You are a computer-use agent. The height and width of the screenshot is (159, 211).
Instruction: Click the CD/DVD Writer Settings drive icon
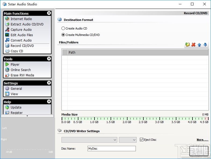pyautogui.click(x=60, y=130)
